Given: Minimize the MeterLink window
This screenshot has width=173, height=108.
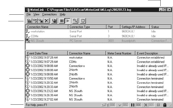Looking at the screenshot, I should point(161,10).
